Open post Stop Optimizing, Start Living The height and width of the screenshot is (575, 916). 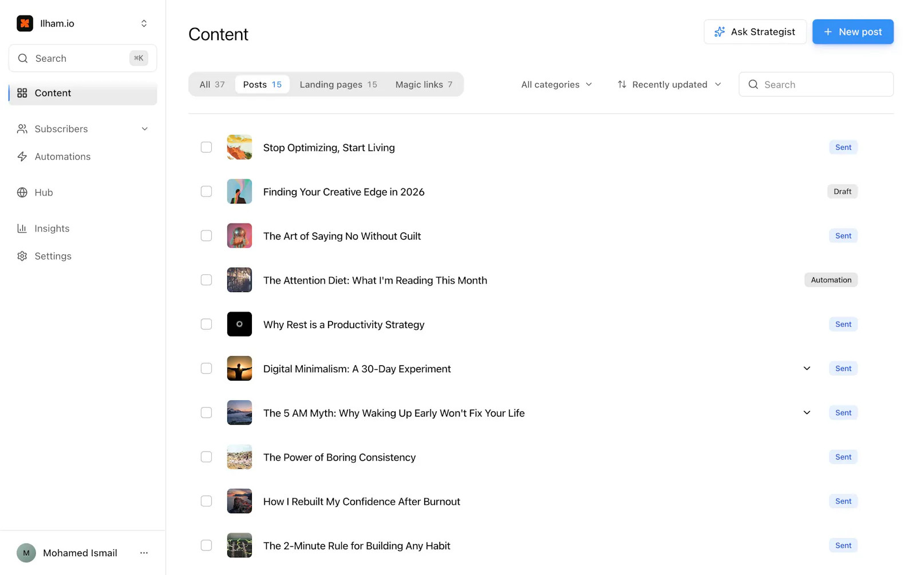point(329,147)
